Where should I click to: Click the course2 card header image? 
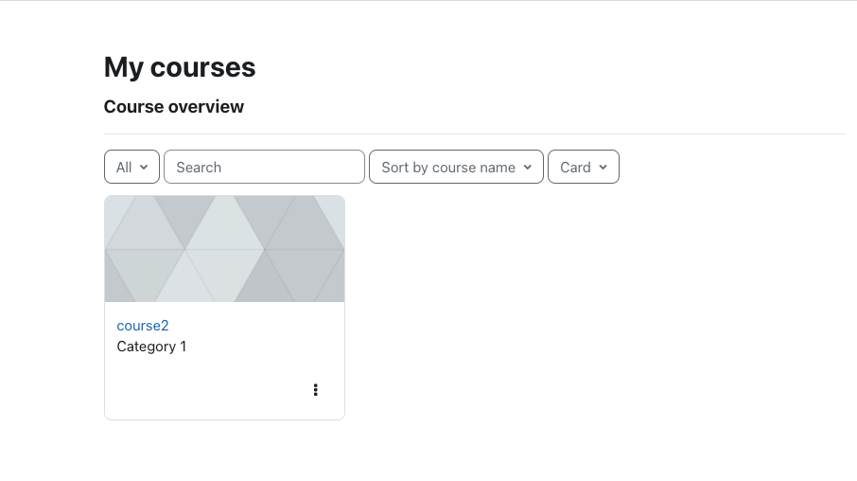(224, 249)
